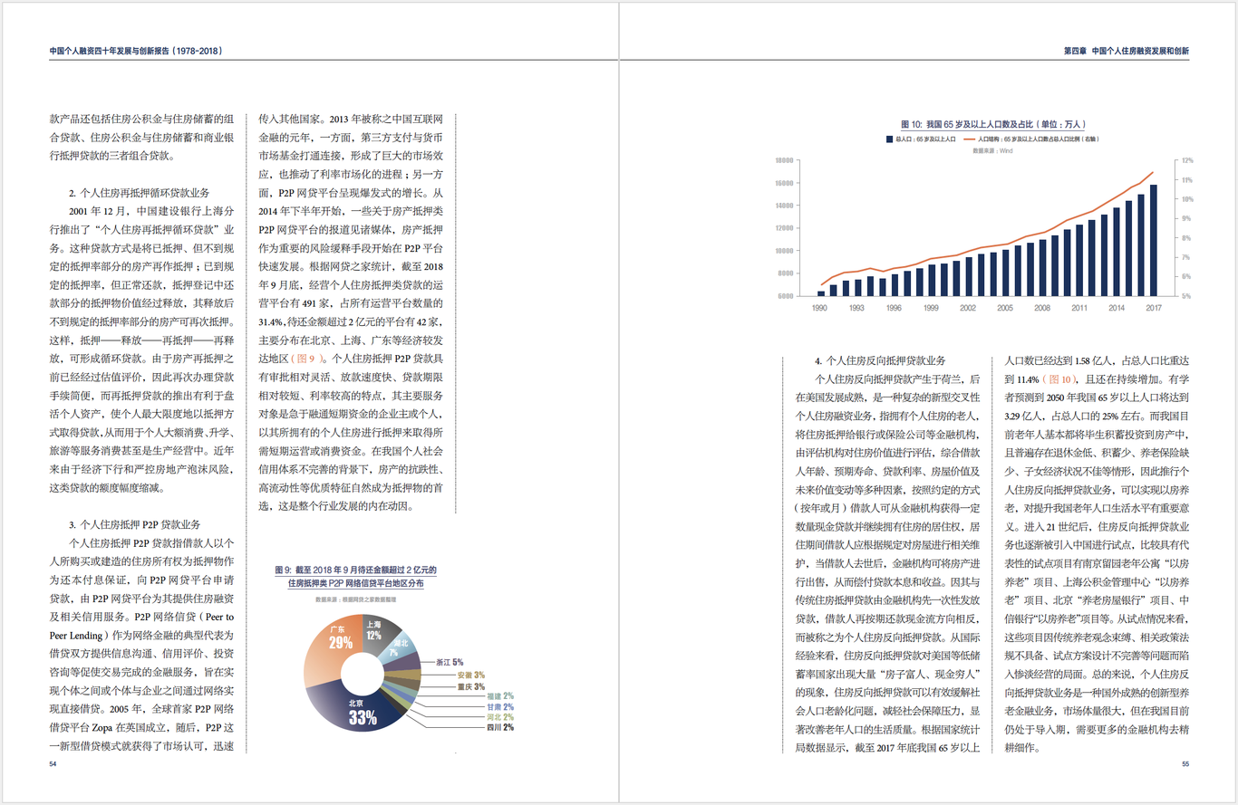Click the heading '2. 个人住房再抵押循环贷款业务'
Viewport: 1238px width, 805px height.
point(140,193)
